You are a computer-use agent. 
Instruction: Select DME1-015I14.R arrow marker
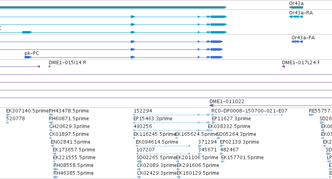pos(50,67)
